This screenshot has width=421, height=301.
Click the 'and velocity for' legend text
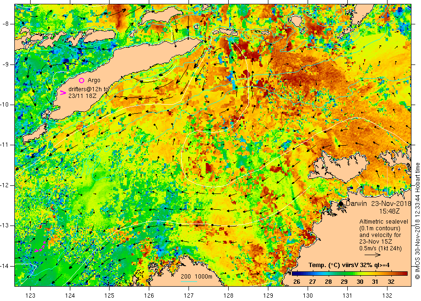click(x=380, y=235)
